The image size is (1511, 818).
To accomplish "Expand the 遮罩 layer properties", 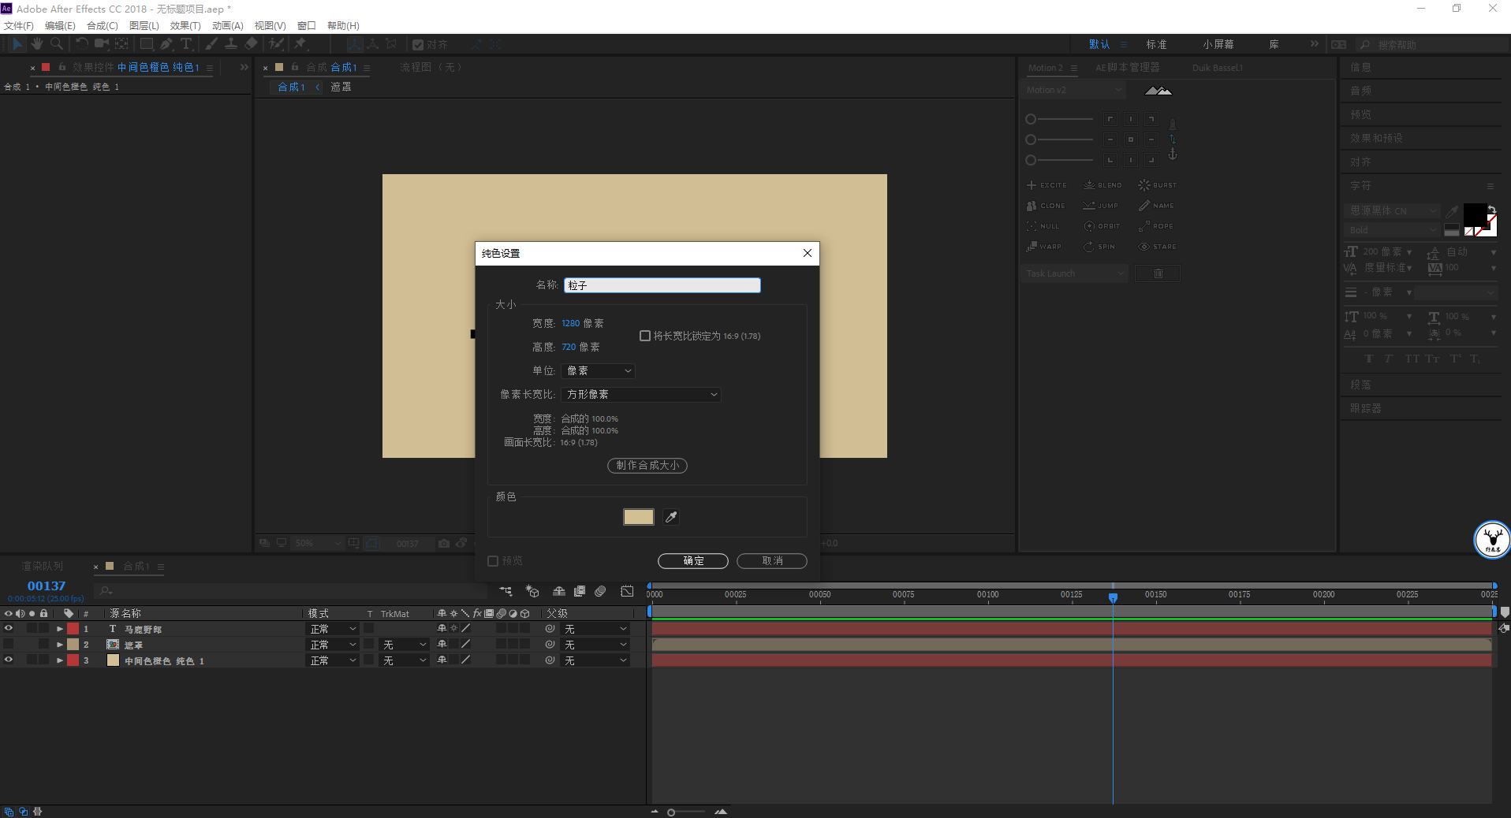I will click(x=60, y=645).
